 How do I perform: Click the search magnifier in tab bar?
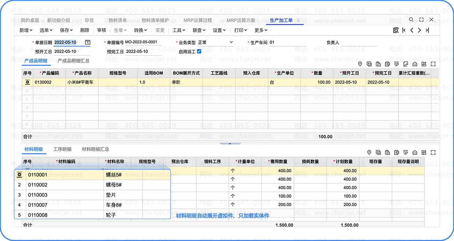[411, 20]
